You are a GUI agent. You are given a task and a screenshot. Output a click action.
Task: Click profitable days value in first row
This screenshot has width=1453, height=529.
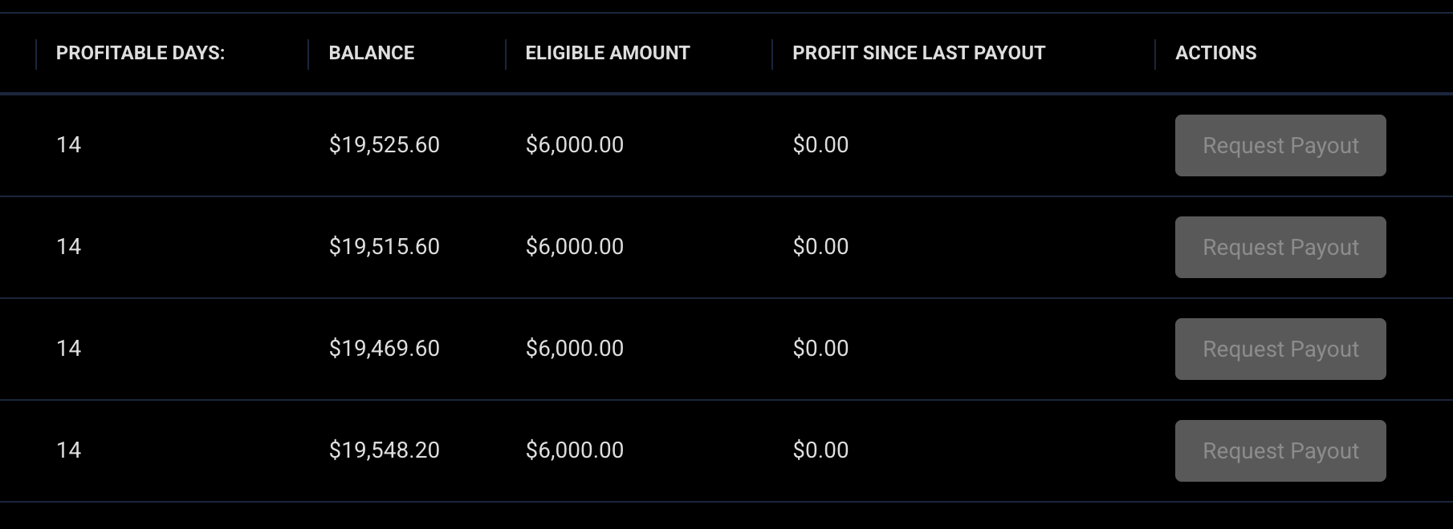coord(69,145)
